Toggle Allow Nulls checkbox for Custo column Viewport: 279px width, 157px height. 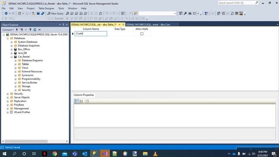click(142, 34)
